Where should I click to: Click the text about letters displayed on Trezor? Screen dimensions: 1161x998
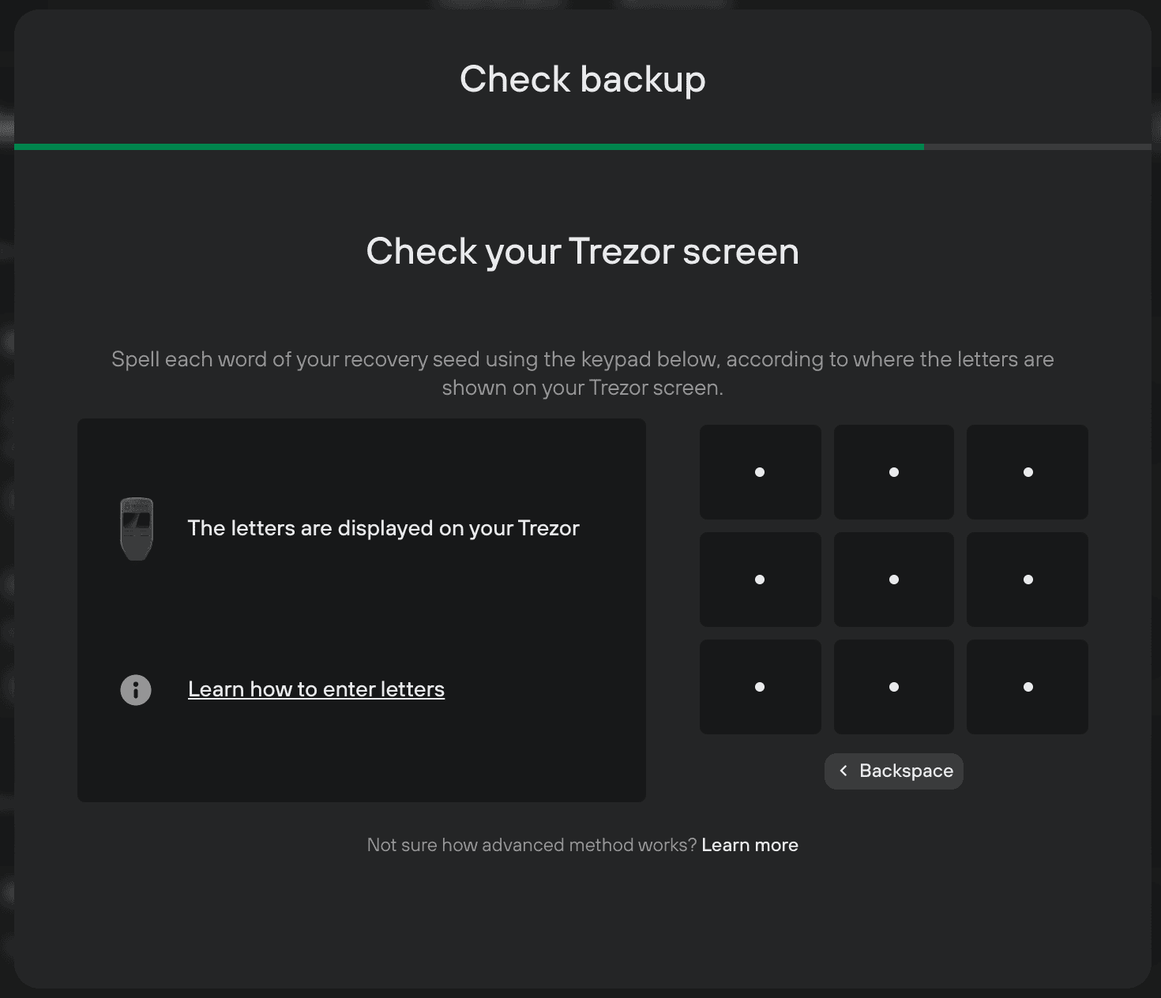pyautogui.click(x=384, y=528)
